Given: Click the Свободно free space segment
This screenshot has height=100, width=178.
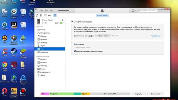Looking at the screenshot, I should point(110,94).
